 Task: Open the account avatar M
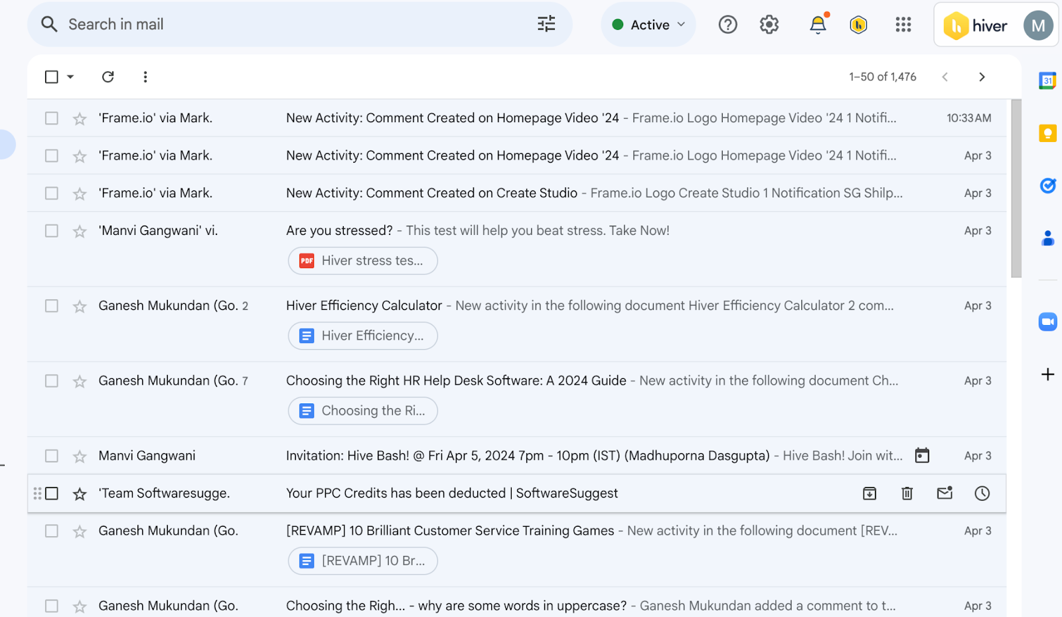click(1038, 25)
